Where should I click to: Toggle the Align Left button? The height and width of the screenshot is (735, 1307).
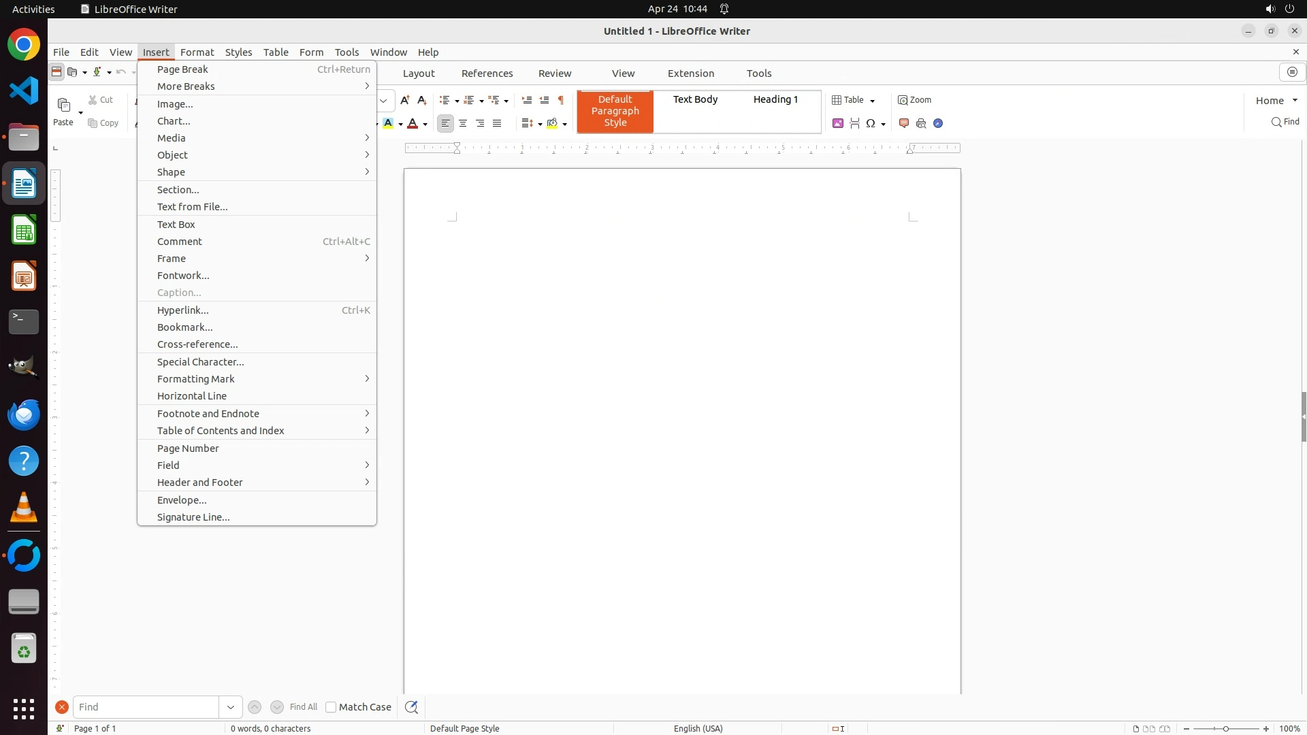click(445, 123)
